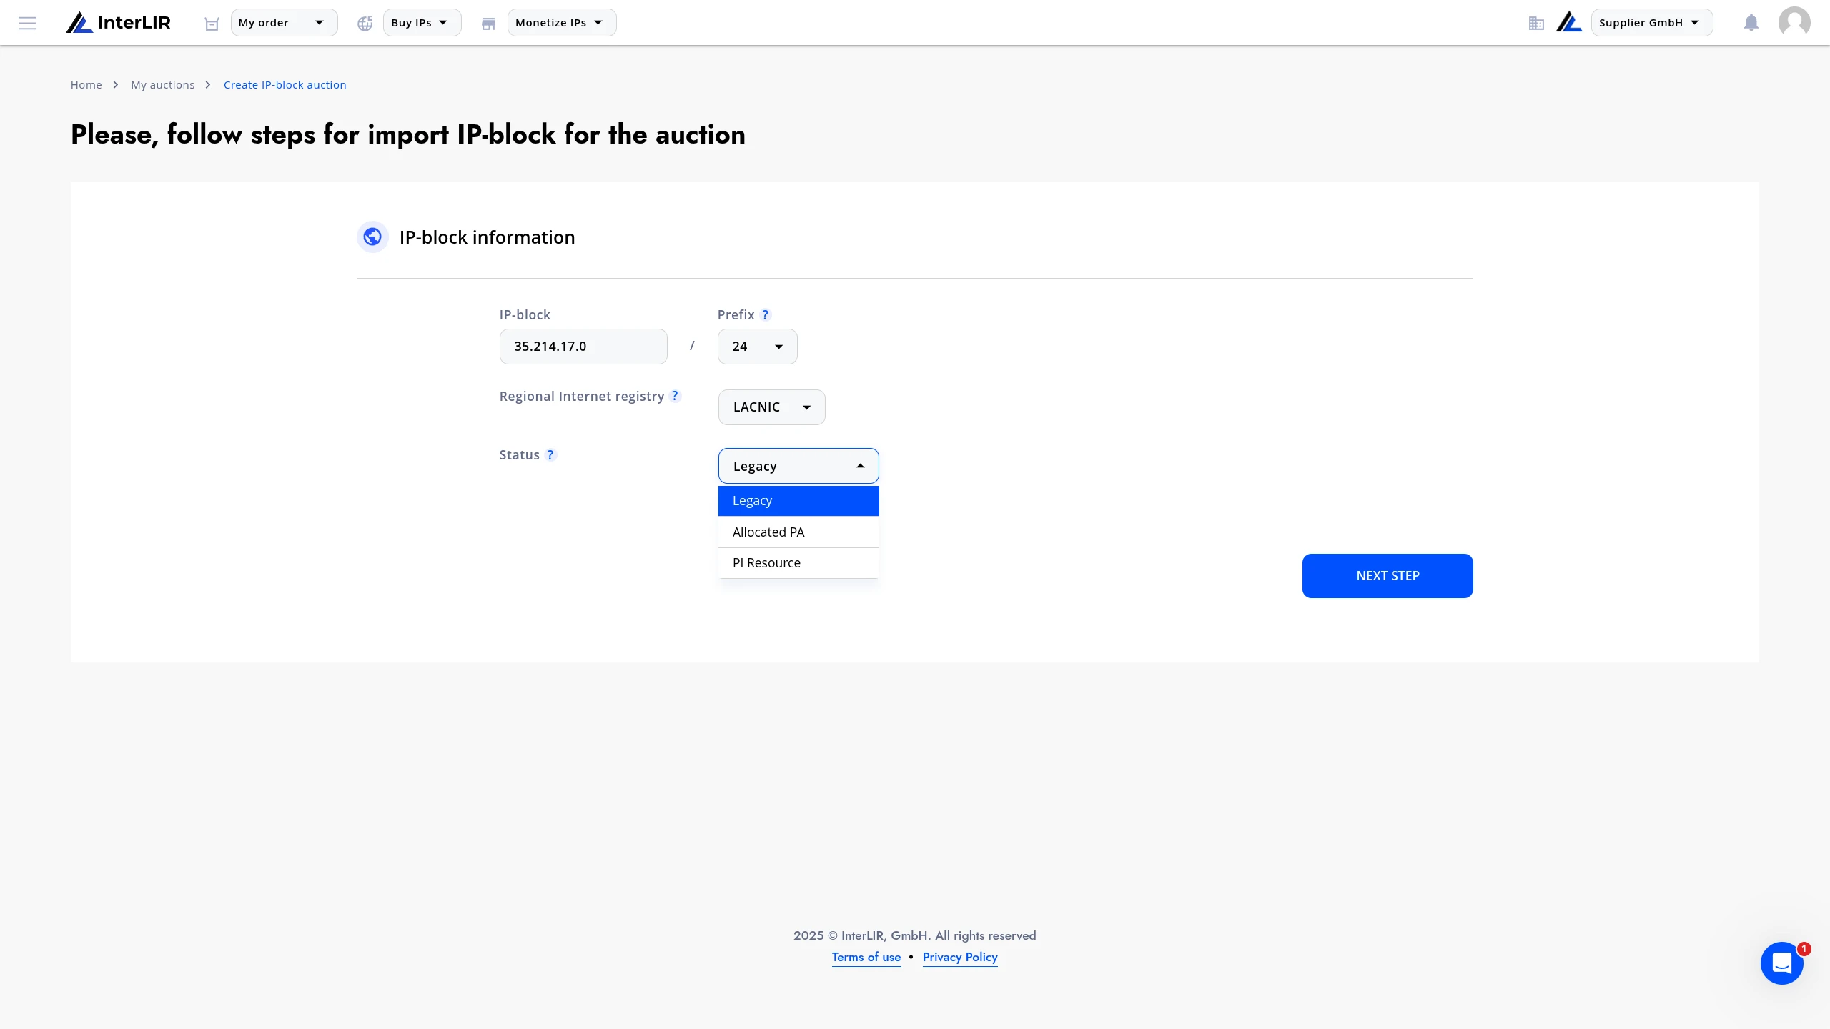
Task: Expand the Supplier GmbH account dropdown
Action: [x=1652, y=23]
